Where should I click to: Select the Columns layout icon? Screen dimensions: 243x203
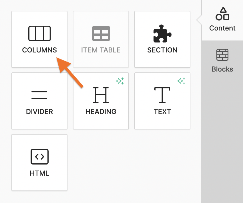tap(39, 33)
